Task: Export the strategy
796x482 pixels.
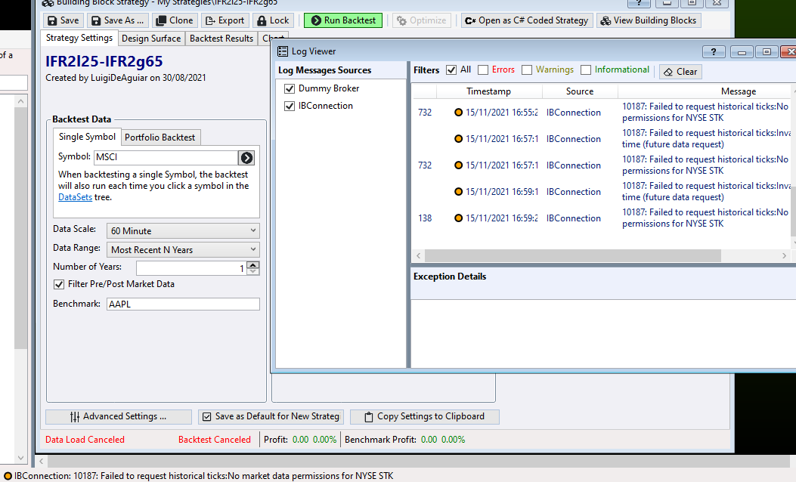Action: pyautogui.click(x=225, y=20)
